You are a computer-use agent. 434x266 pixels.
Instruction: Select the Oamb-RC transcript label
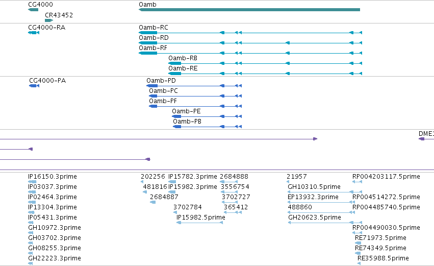point(154,28)
